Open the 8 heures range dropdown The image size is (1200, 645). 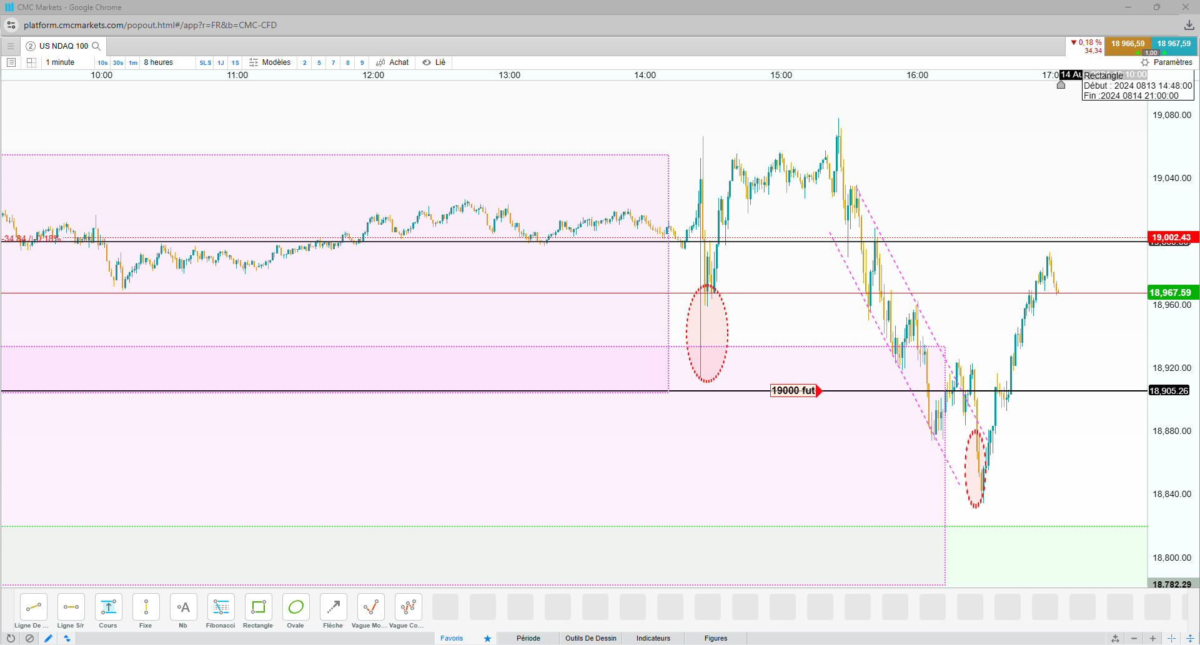159,62
